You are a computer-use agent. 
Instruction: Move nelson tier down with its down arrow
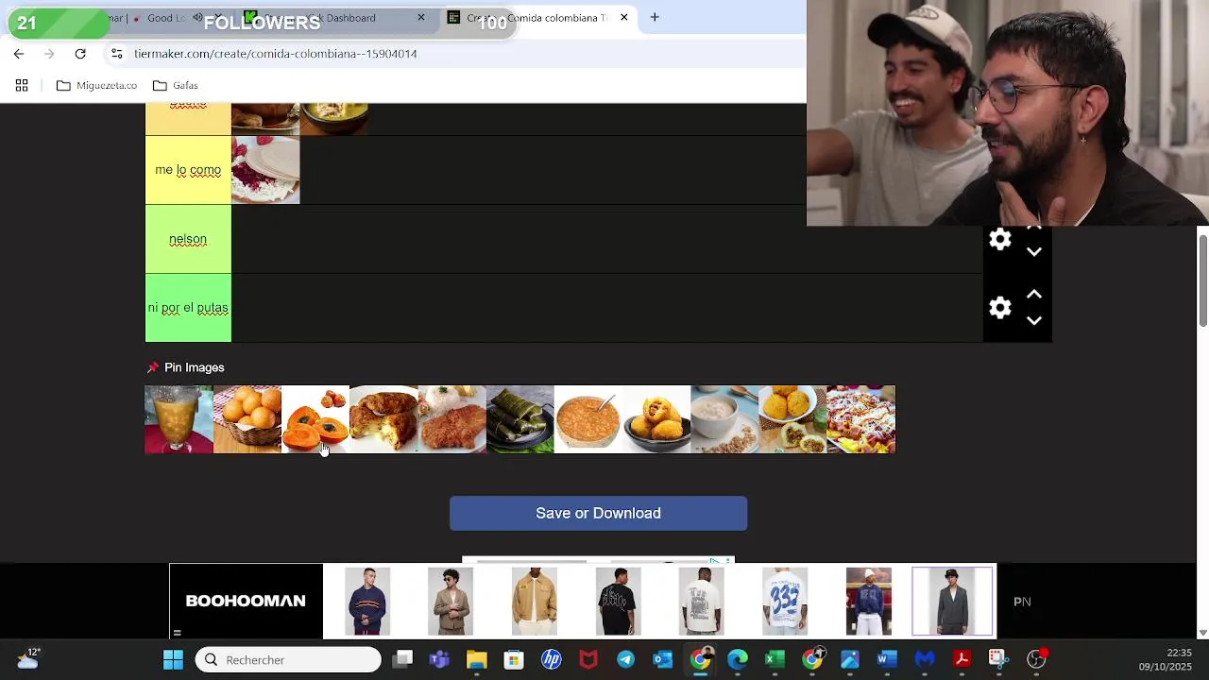click(x=1034, y=252)
